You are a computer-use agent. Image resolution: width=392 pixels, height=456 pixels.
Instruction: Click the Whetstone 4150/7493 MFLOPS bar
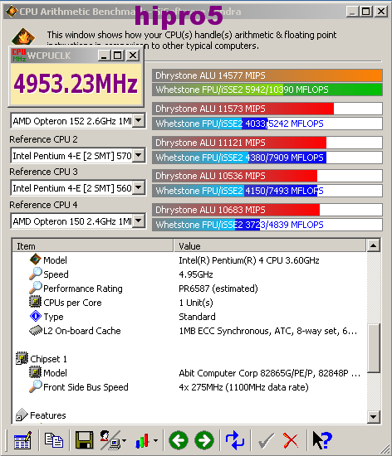tap(267, 191)
